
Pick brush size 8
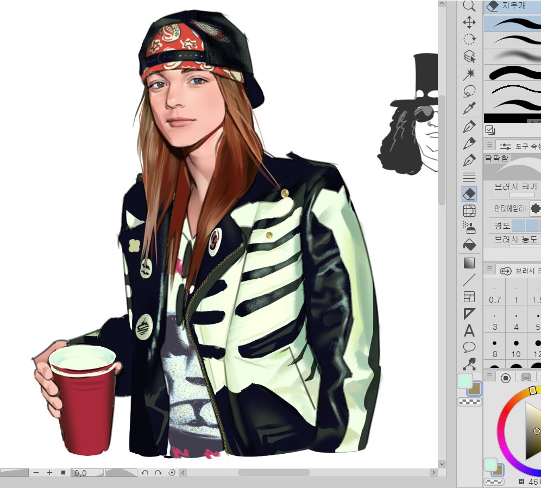[494, 347]
